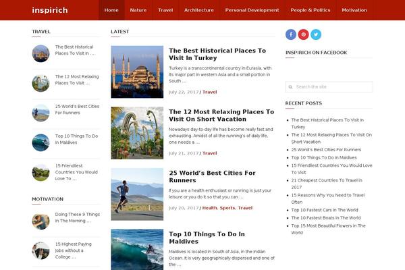
Task: Click the July 22, 2017 post date
Action: [184, 92]
